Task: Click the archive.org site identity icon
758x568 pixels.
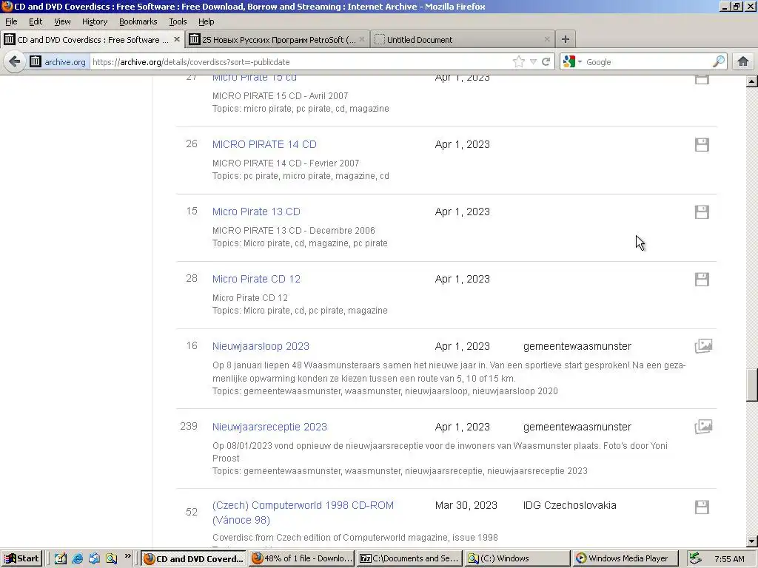Action: [36, 62]
